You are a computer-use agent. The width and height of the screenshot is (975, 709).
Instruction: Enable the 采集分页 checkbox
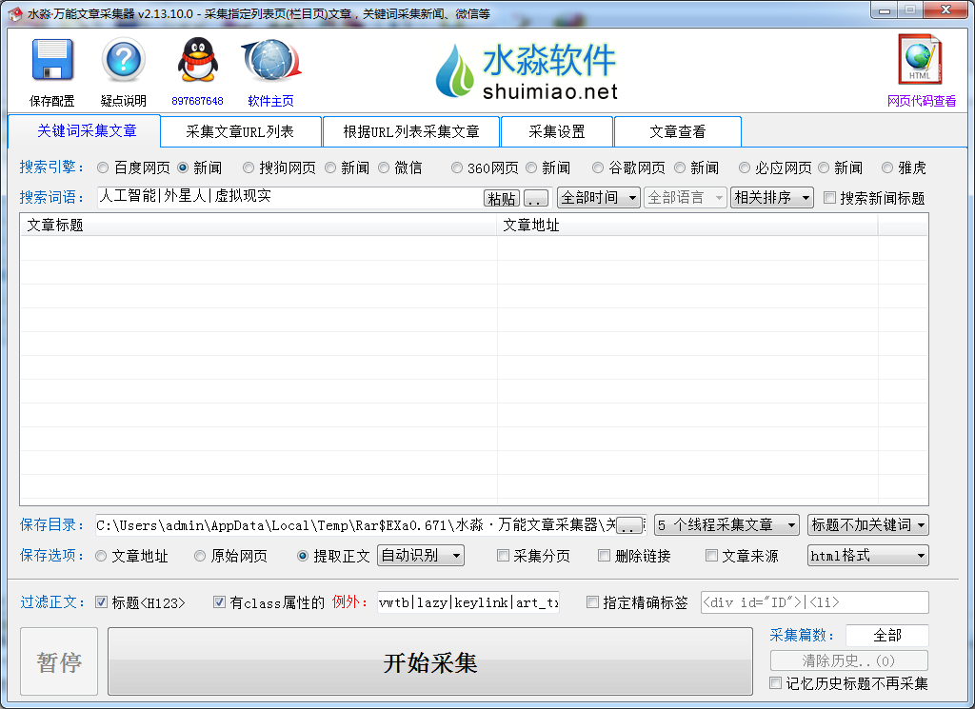[503, 556]
